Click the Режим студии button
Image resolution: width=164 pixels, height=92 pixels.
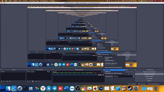[149, 76]
